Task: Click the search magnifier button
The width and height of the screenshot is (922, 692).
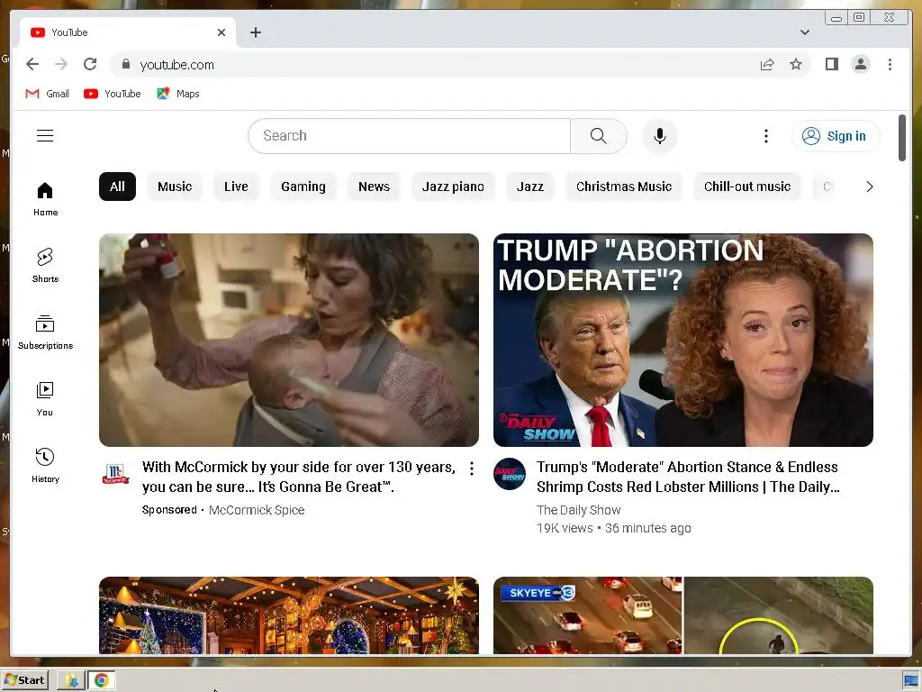Action: pos(598,136)
